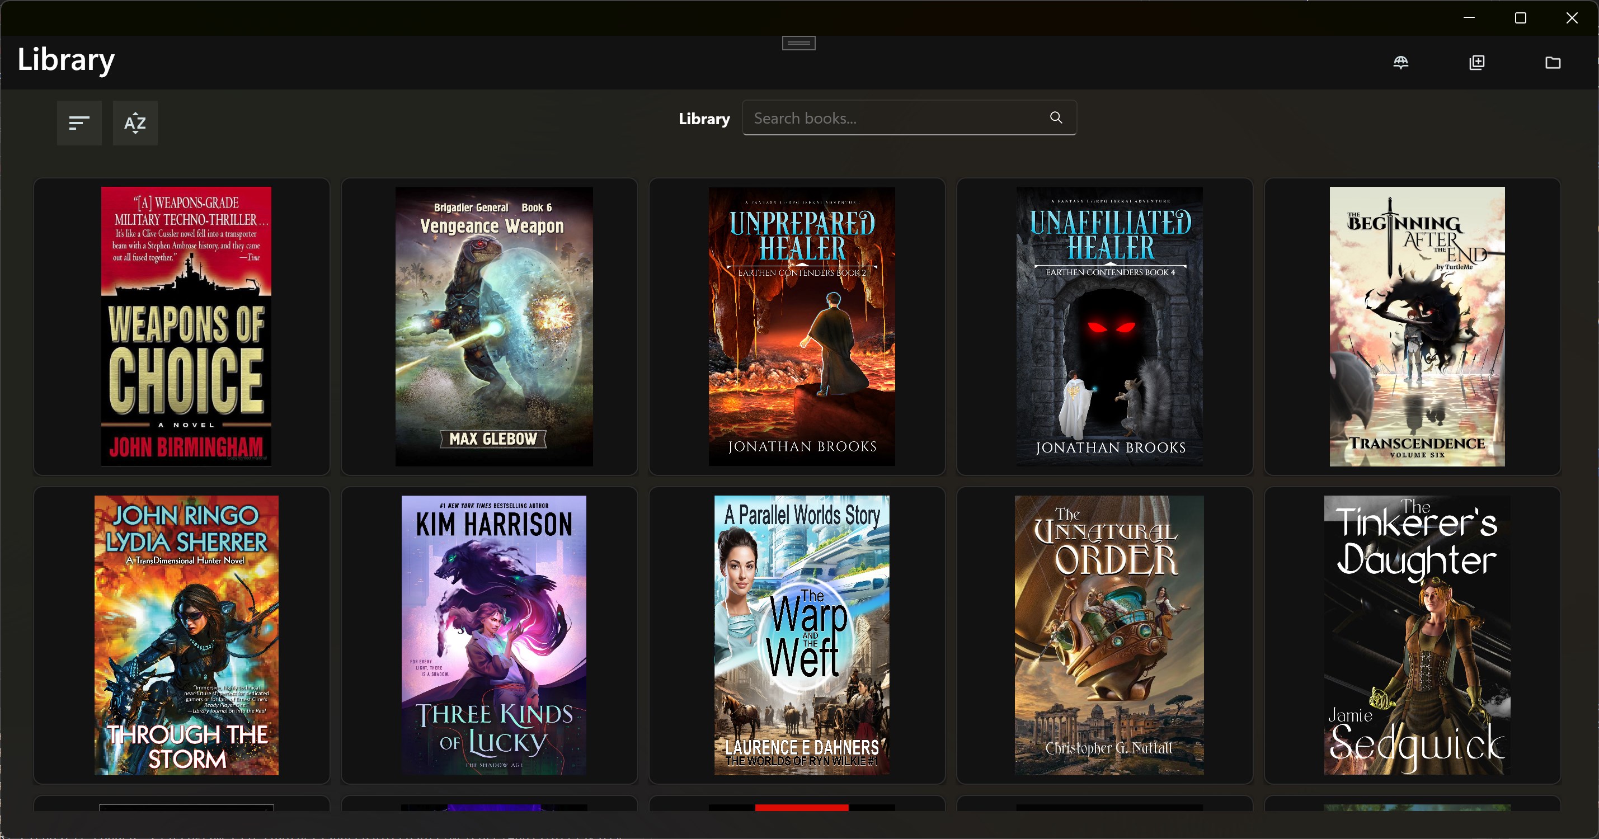Image resolution: width=1599 pixels, height=839 pixels.
Task: Open the sort options icon
Action: (x=79, y=122)
